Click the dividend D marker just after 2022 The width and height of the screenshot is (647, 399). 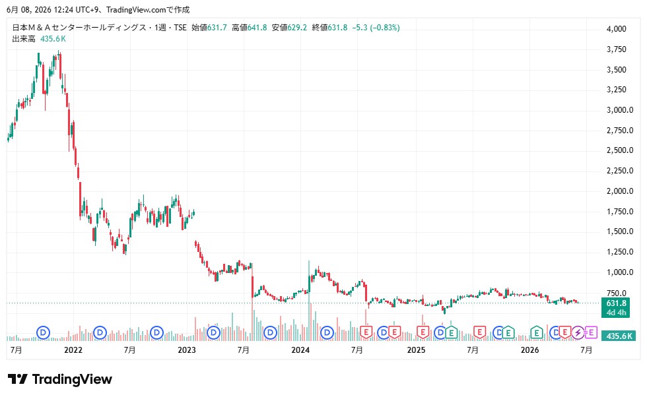(x=100, y=332)
